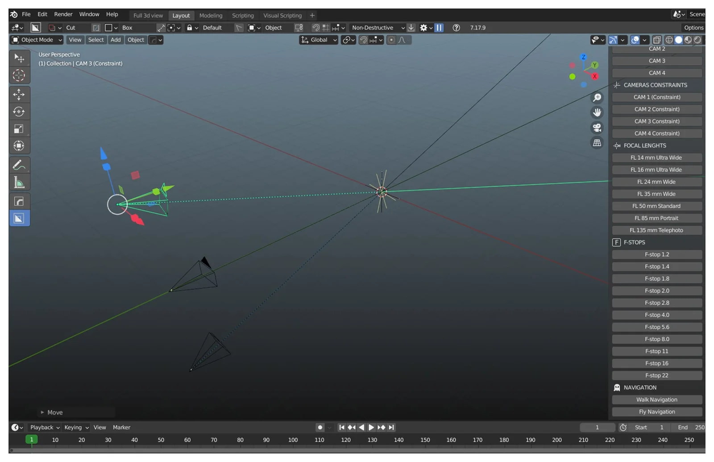Screen dimensions: 714x462
Task: Apply the FL 50 mm Standard focal length
Action: 656,206
